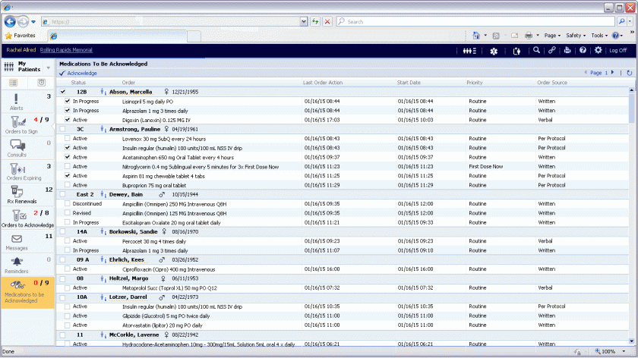Check the Lovenox 30 mg order checkbox

[x=68, y=139]
